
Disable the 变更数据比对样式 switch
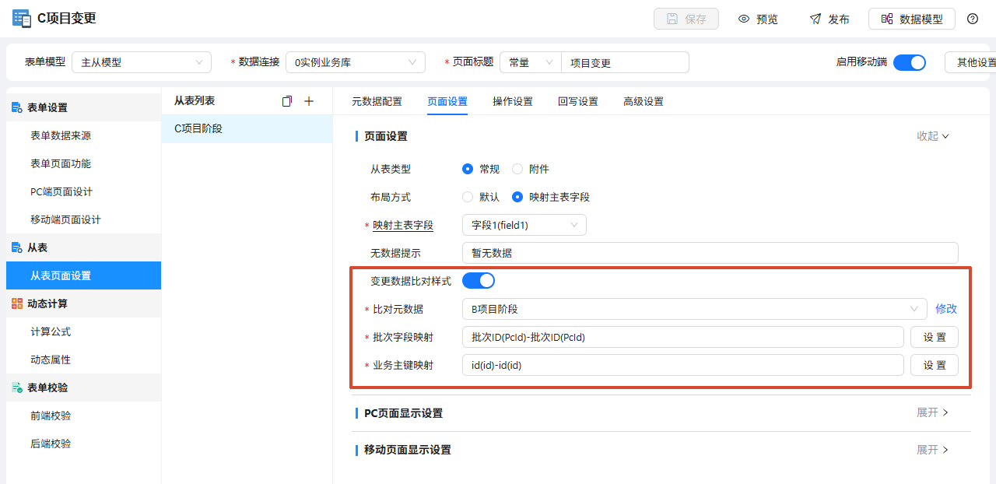click(479, 281)
